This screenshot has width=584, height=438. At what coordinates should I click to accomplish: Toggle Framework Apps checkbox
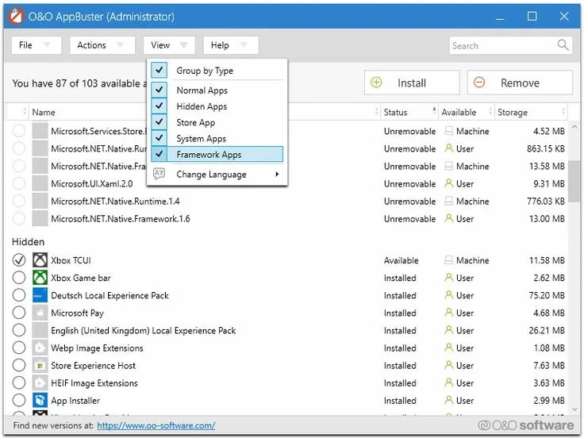[x=159, y=154]
